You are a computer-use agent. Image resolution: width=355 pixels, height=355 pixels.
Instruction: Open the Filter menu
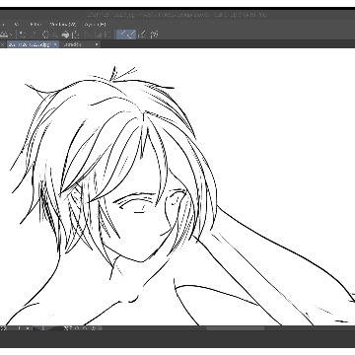[35, 25]
